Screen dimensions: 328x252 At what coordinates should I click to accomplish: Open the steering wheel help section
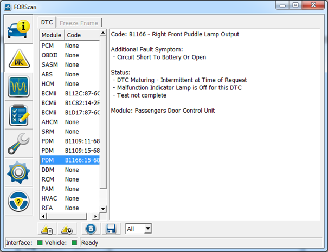tap(18, 201)
